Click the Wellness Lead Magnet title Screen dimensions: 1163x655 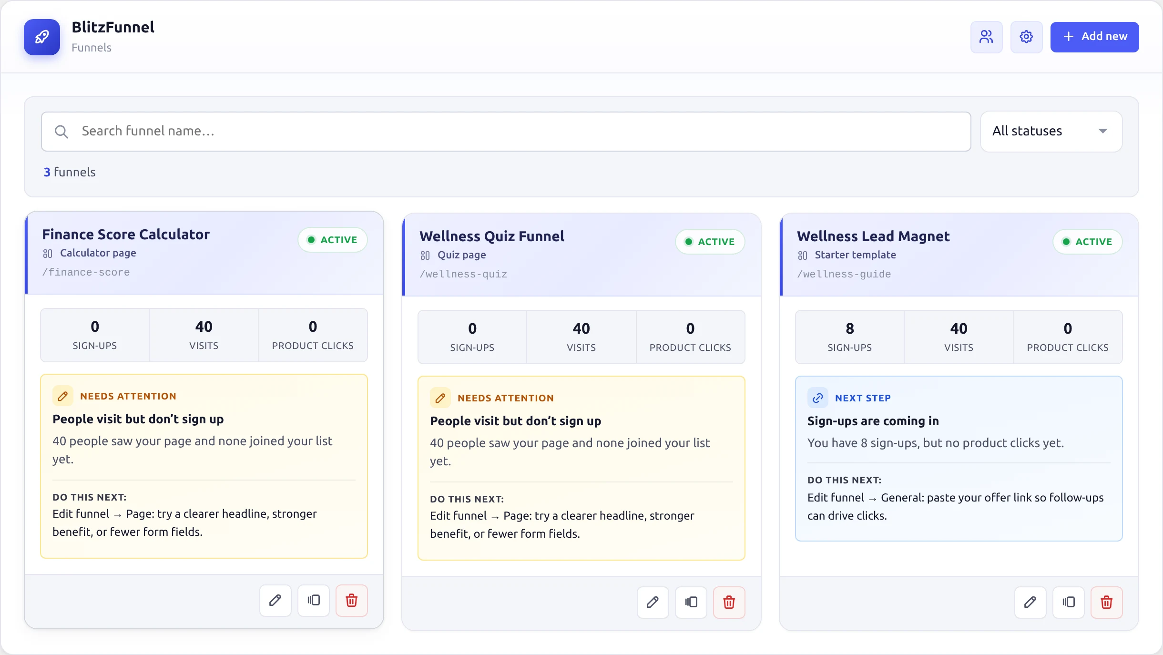(873, 236)
